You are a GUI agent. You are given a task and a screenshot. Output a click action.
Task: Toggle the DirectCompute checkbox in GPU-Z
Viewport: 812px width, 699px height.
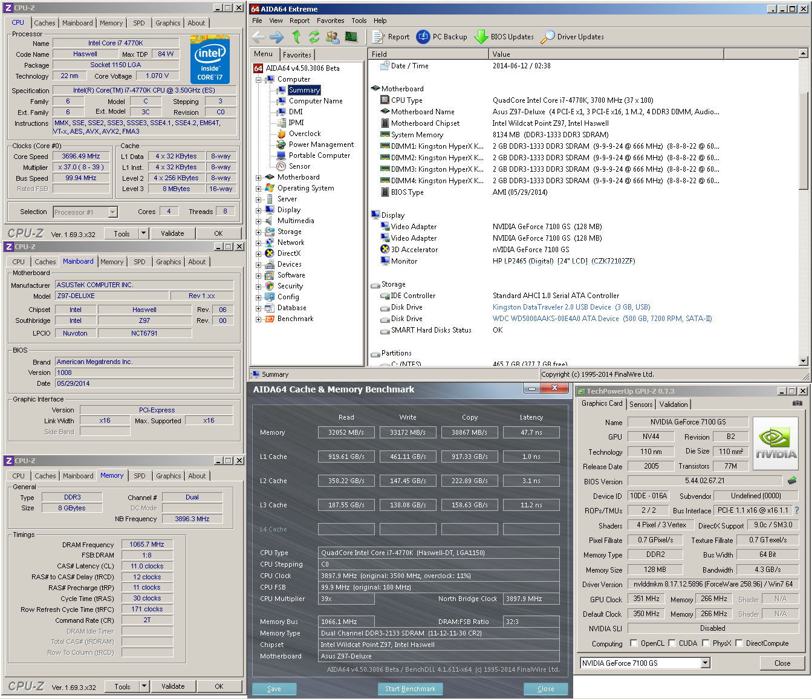point(739,643)
